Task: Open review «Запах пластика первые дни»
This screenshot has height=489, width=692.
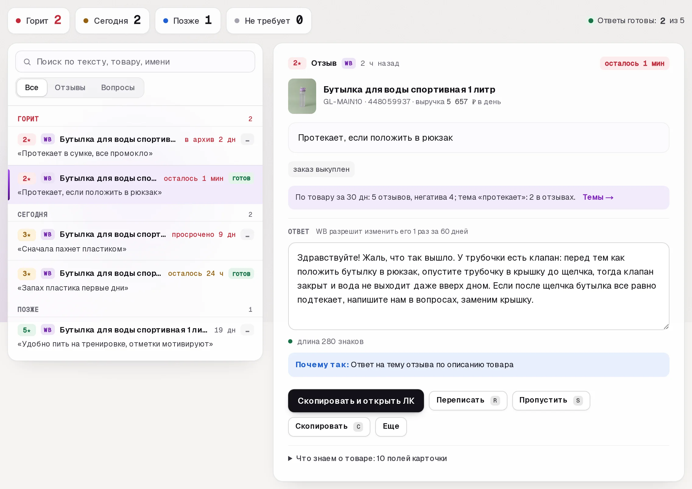Action: [x=135, y=280]
